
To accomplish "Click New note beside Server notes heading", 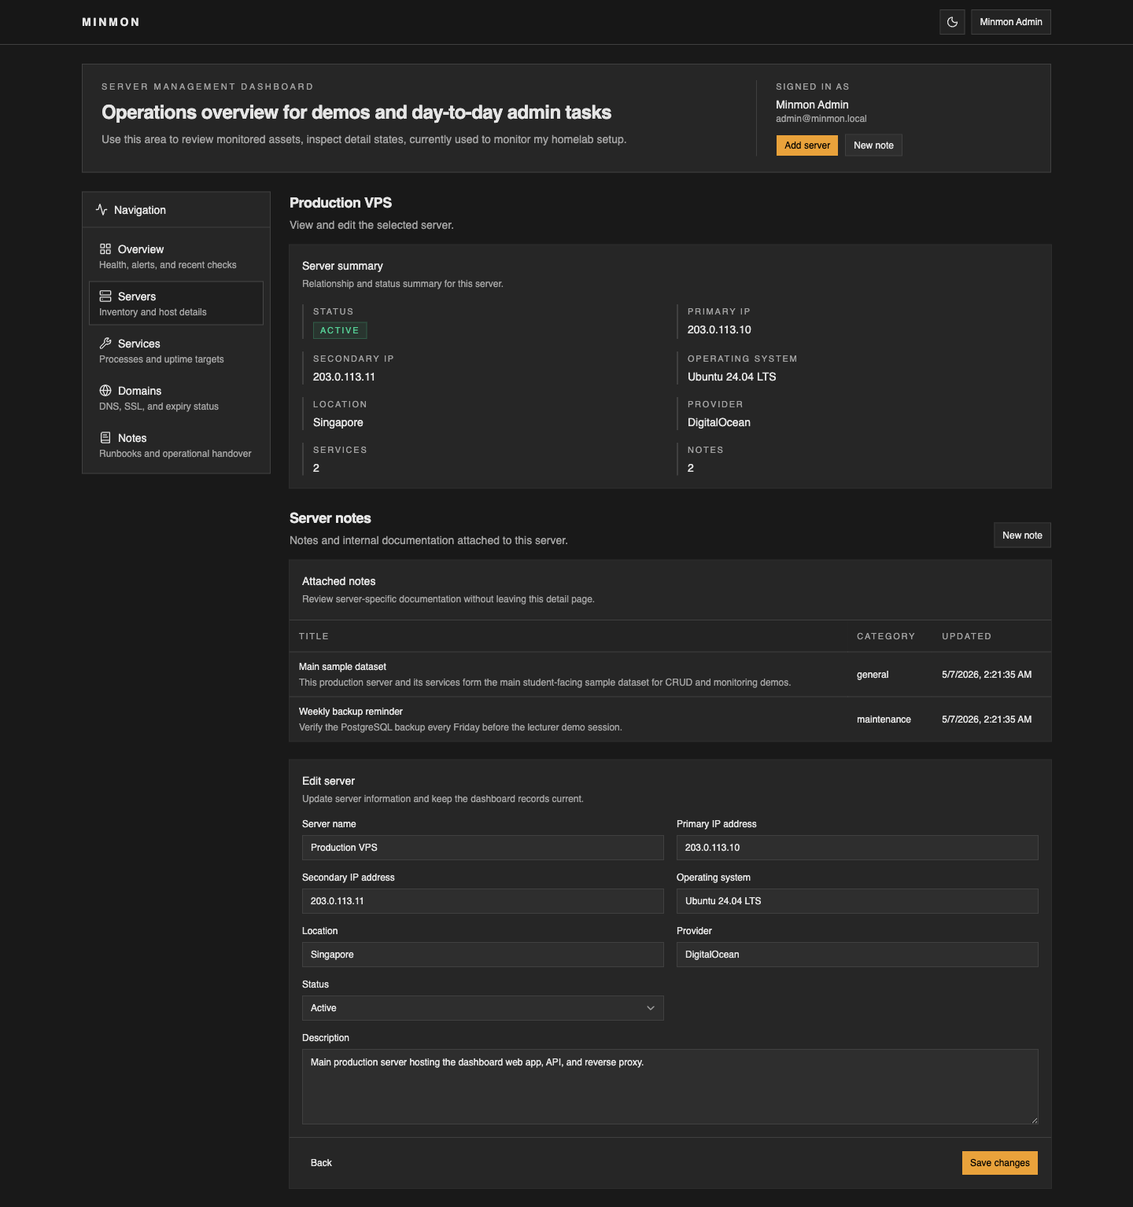I will pos(1022,535).
